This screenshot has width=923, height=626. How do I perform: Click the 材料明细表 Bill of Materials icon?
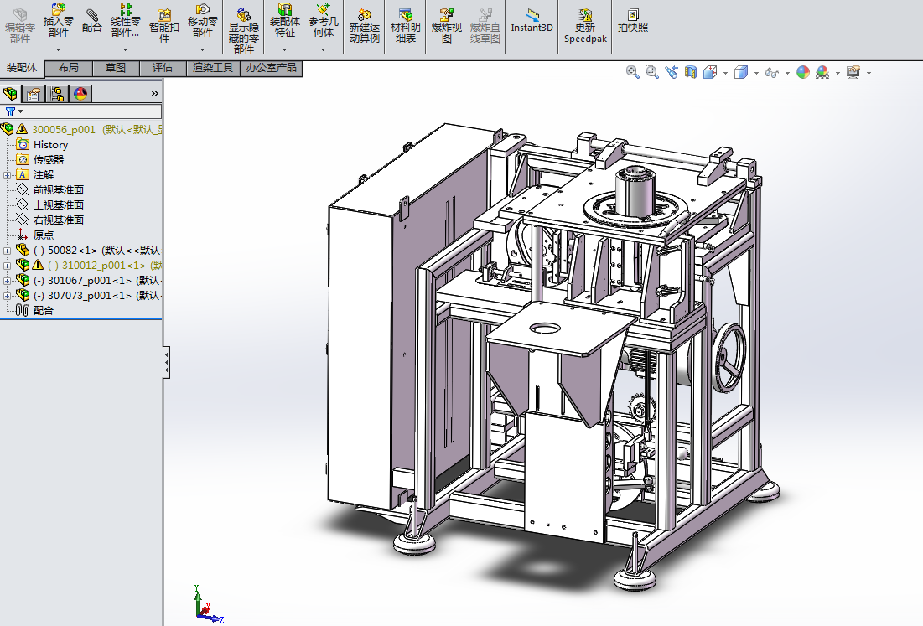click(x=406, y=25)
